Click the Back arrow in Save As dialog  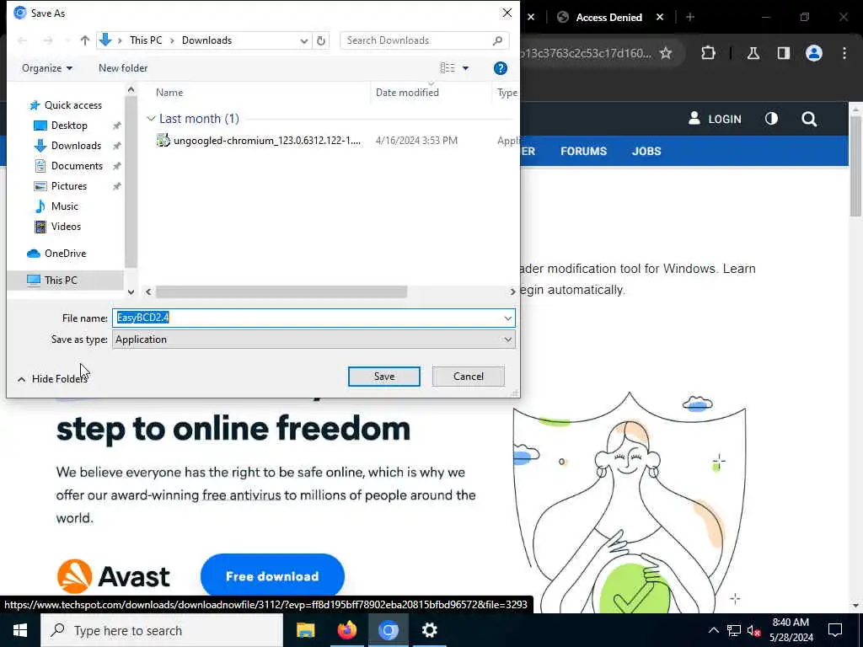(x=23, y=40)
